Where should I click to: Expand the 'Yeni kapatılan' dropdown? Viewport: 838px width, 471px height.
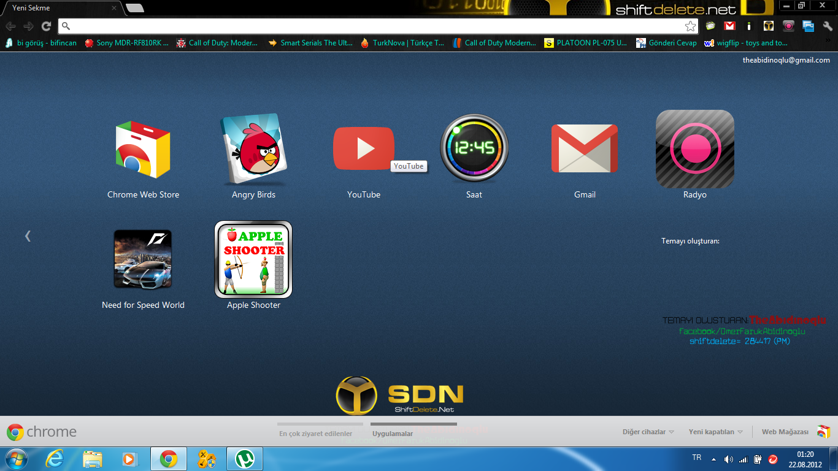click(716, 432)
